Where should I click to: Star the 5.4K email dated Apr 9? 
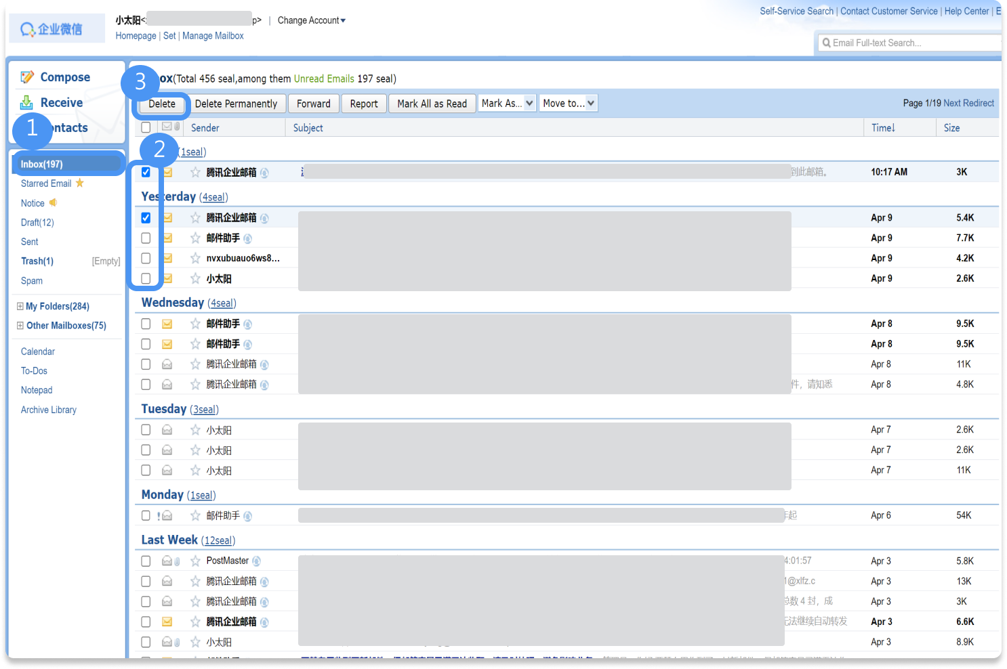(x=195, y=217)
